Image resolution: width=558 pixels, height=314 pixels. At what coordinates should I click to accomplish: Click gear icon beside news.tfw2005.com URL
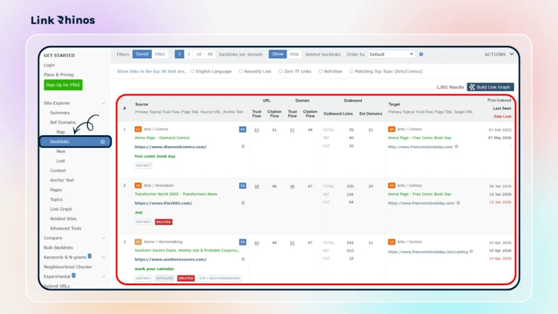pos(243,203)
